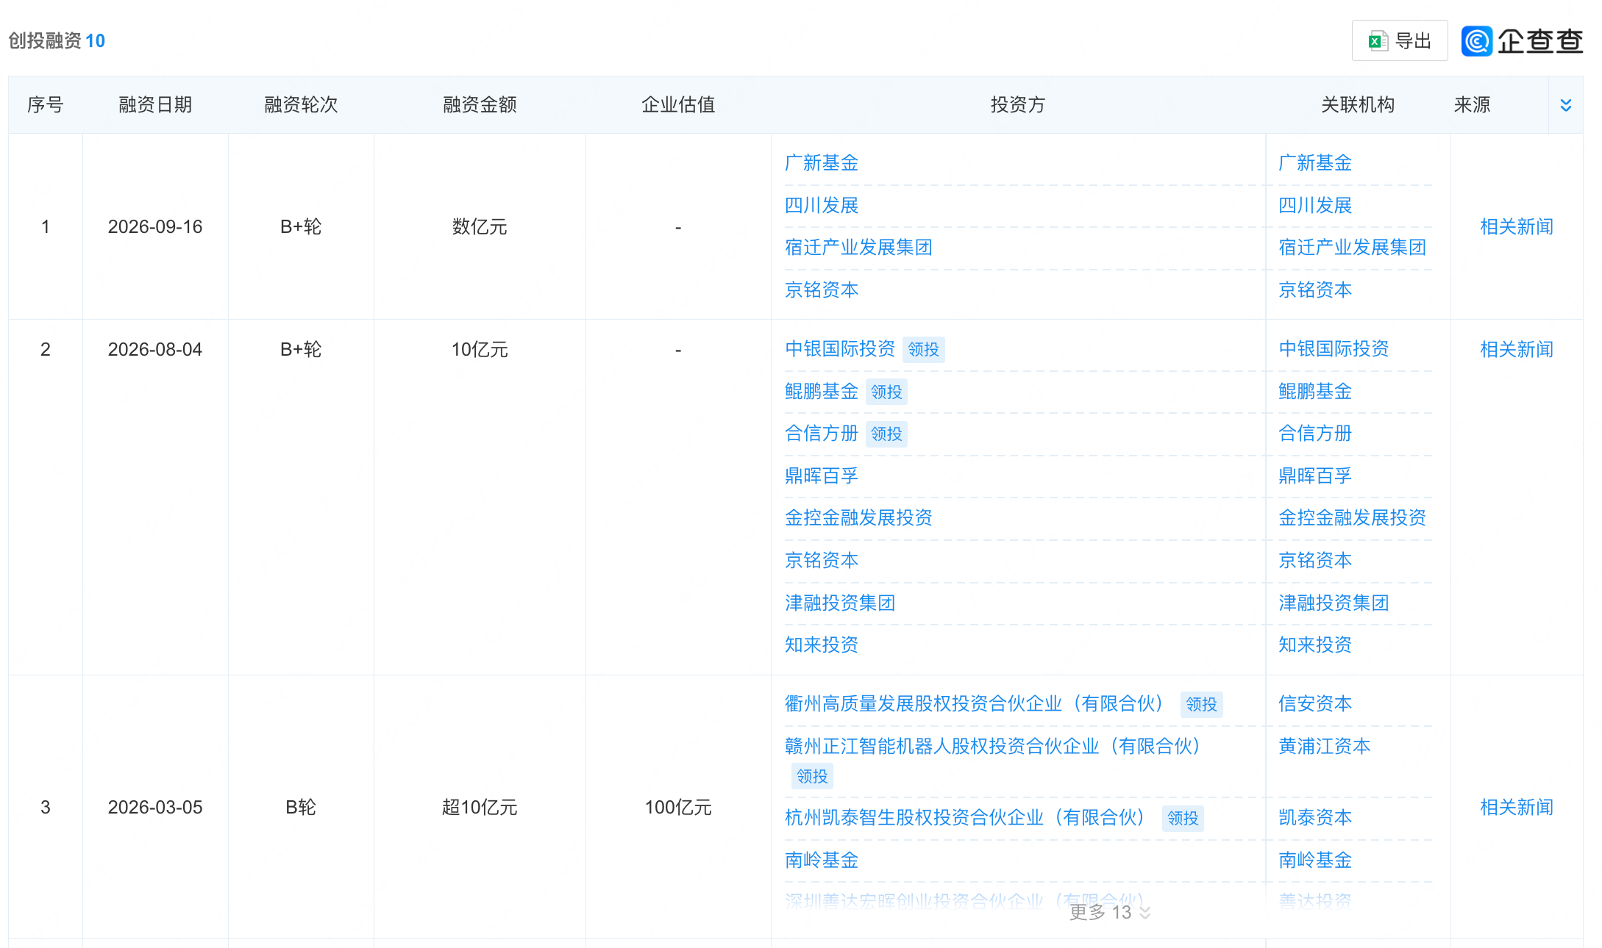
Task: Open investor 鼎晖百孚 in 投资方 column
Action: coord(821,475)
